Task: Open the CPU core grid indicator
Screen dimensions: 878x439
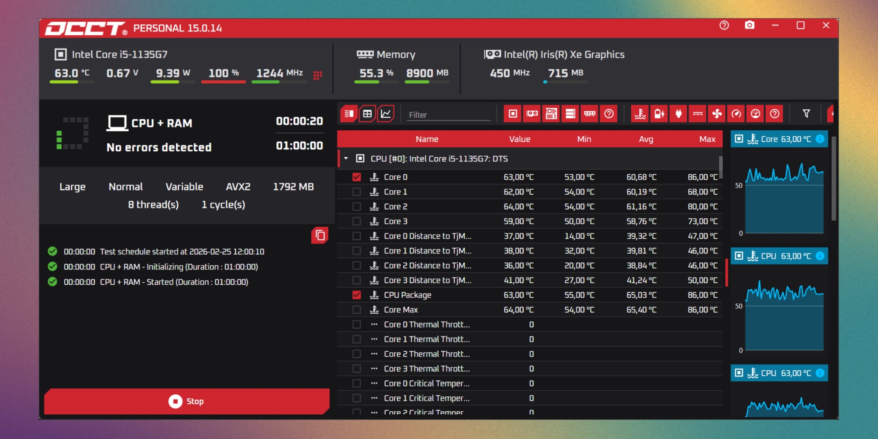Action: pos(318,75)
